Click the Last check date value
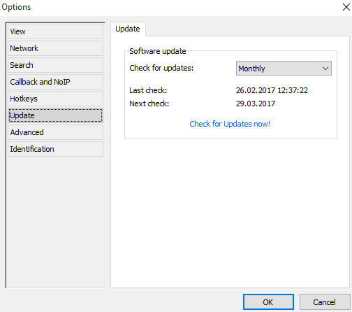 click(x=272, y=90)
